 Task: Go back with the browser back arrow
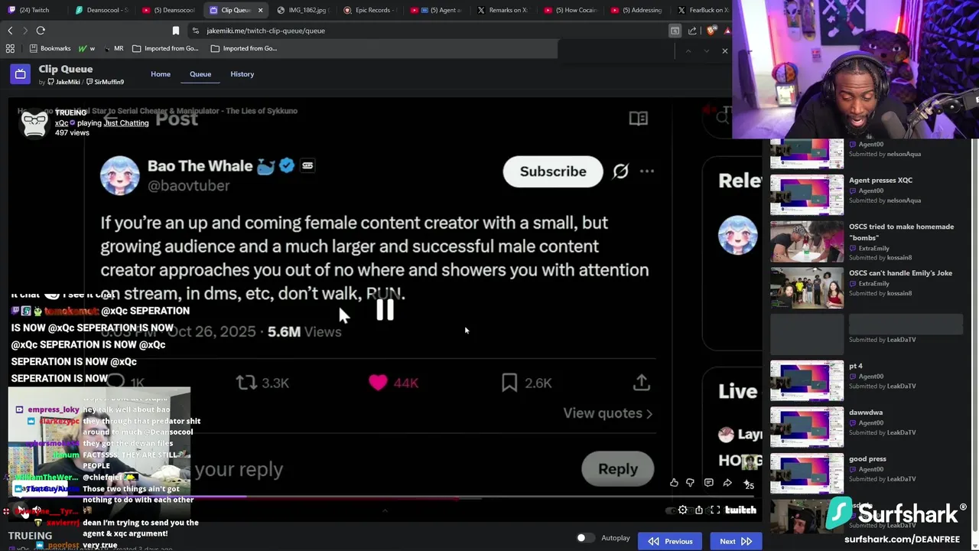tap(10, 31)
